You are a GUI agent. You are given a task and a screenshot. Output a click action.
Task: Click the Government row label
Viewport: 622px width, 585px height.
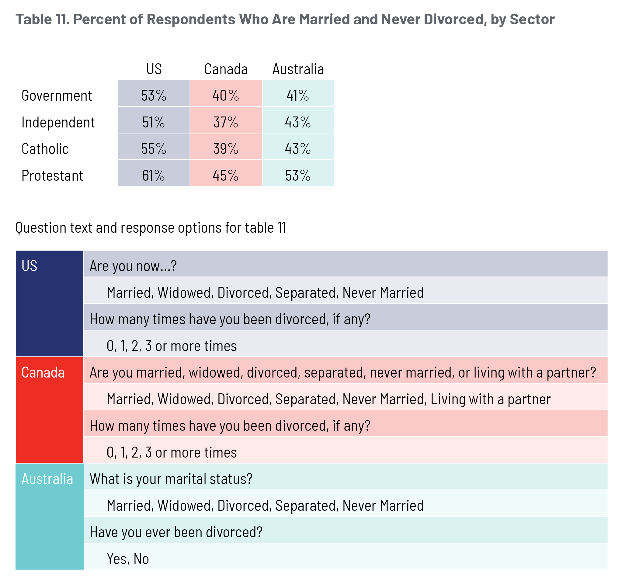pyautogui.click(x=57, y=96)
